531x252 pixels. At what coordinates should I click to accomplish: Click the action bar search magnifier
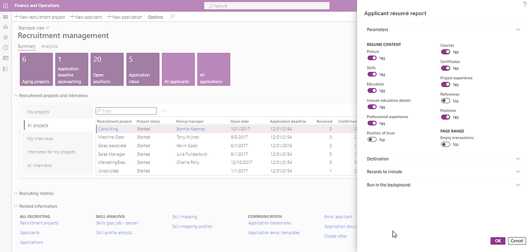[x=172, y=17]
